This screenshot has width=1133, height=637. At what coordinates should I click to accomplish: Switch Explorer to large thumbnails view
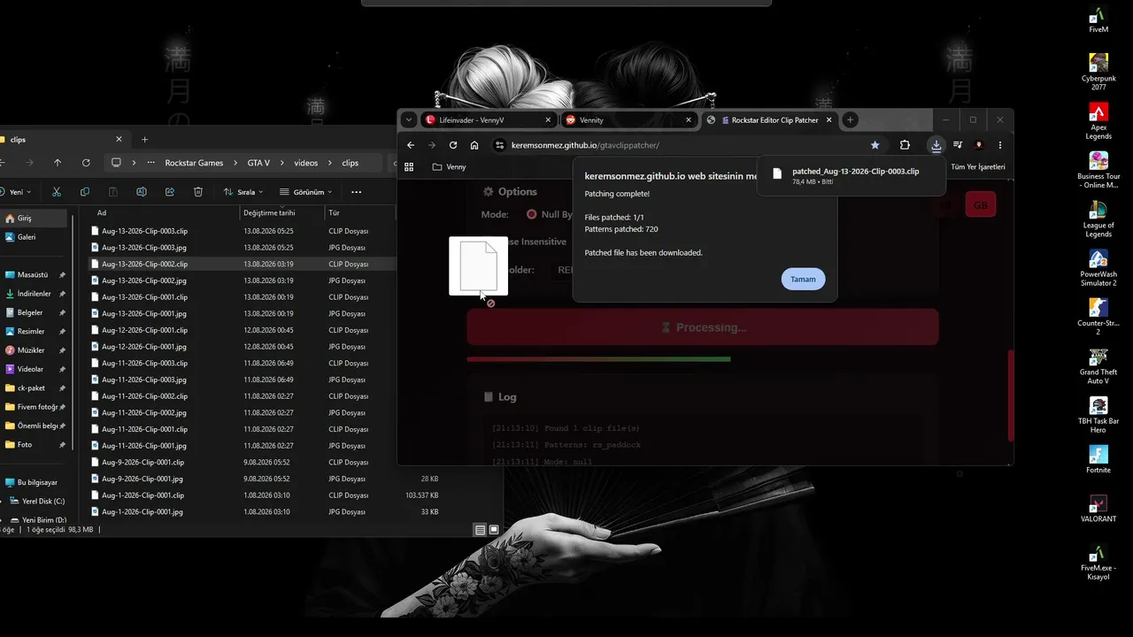(x=494, y=530)
